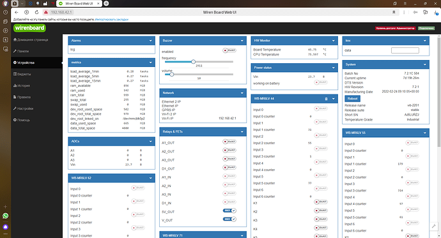Toggle the A1_OUT relay switch
Image resolution: width=441 pixels, height=238 pixels.
point(229,142)
